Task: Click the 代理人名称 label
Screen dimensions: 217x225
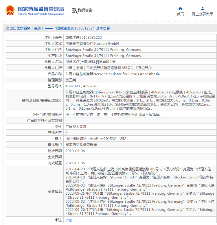Action: pos(53,62)
